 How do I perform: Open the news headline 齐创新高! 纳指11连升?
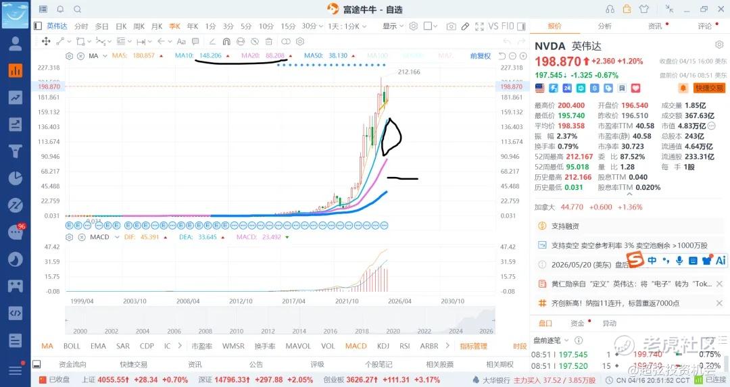pyautogui.click(x=615, y=303)
